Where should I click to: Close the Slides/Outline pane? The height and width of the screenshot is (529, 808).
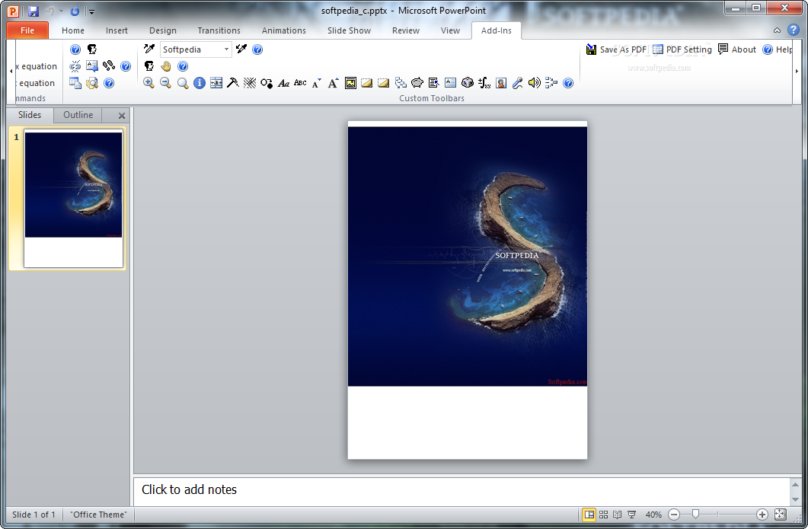pos(122,116)
